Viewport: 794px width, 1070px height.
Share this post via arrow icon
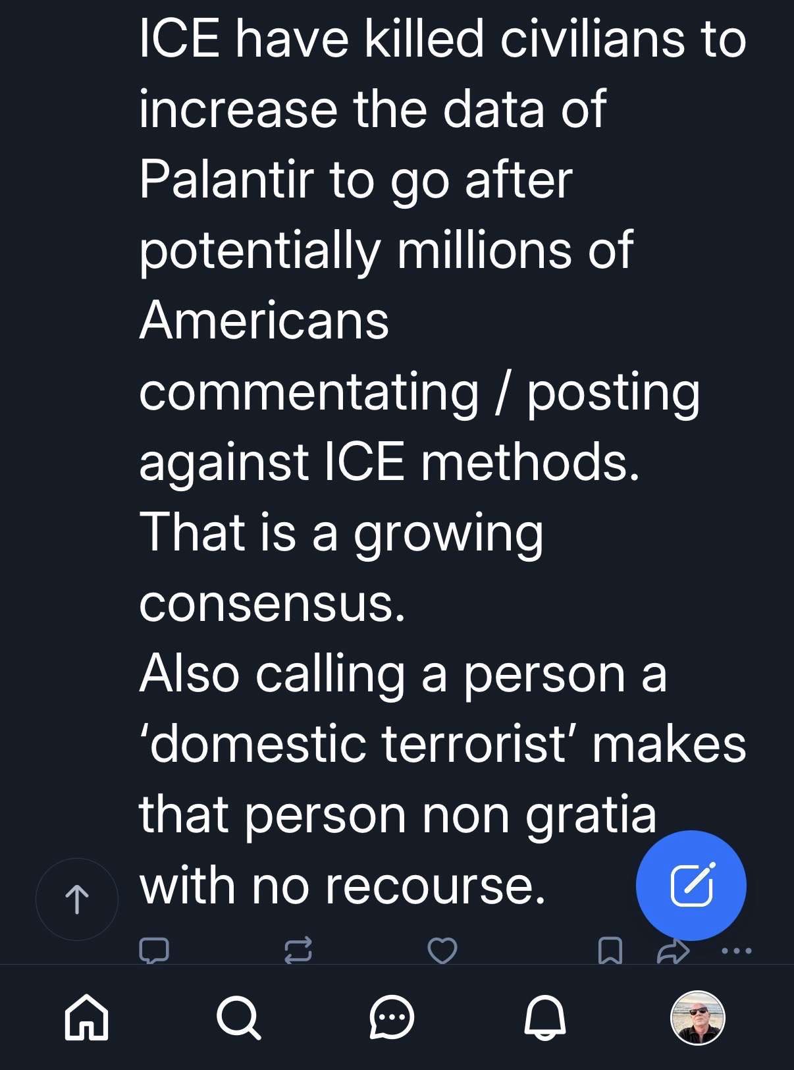673,950
